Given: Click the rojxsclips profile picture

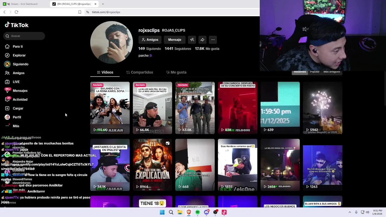Looking at the screenshot, I should (x=111, y=42).
